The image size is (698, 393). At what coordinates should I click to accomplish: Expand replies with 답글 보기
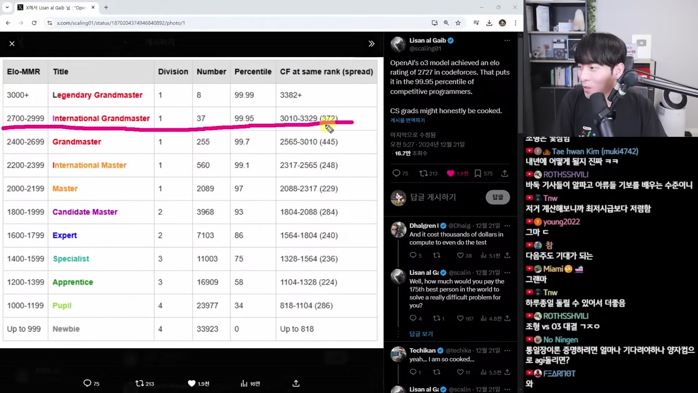(x=421, y=334)
